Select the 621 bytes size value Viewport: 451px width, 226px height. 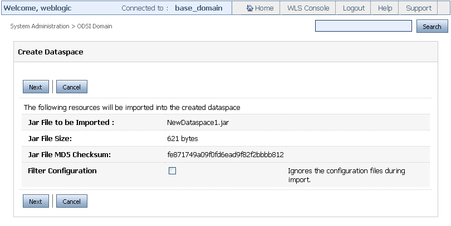tap(183, 139)
